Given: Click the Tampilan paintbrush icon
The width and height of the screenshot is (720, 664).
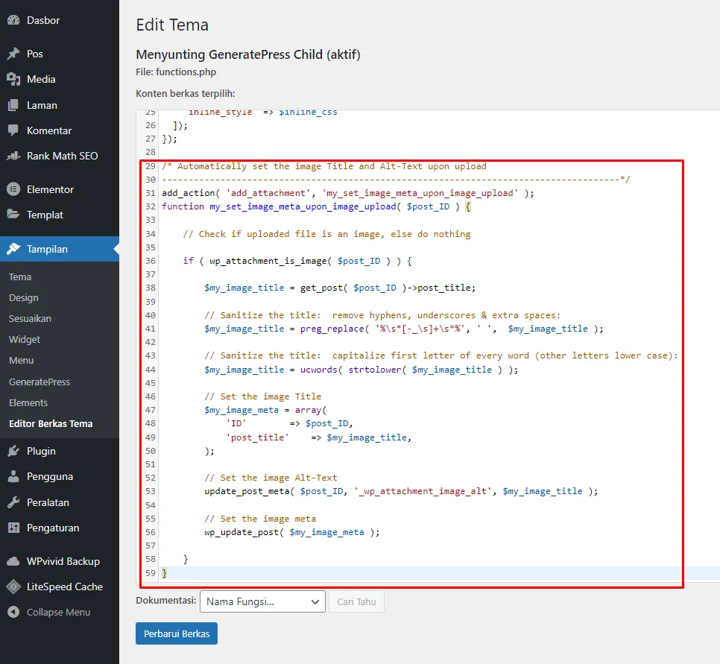Looking at the screenshot, I should (13, 249).
